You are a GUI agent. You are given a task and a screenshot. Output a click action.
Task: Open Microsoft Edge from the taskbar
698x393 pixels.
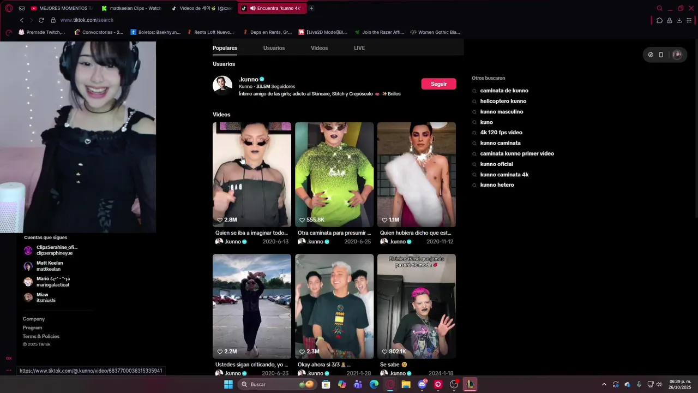pyautogui.click(x=374, y=384)
